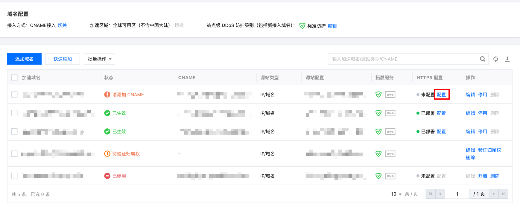The height and width of the screenshot is (210, 520).
Task: Click 切换 next to CNAME接入
Action: pos(63,25)
